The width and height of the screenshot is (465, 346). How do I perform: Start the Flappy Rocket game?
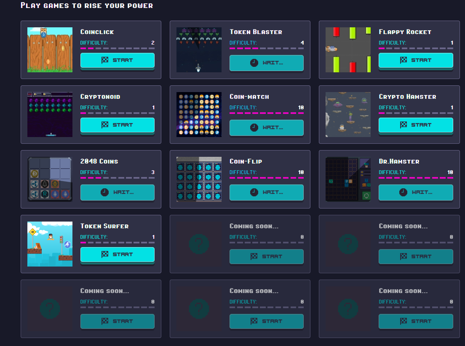[416, 61]
